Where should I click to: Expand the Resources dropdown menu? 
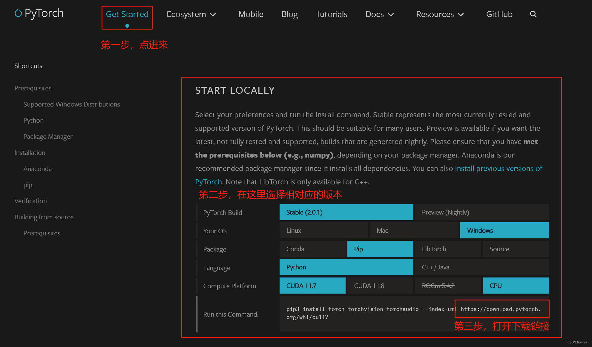[x=440, y=14]
